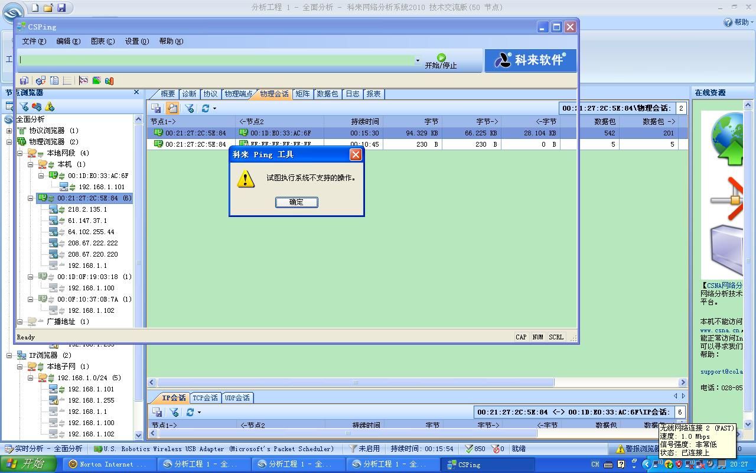756x473 pixels.
Task: Click filter icon in IP会话 toolbar
Action: [x=174, y=412]
